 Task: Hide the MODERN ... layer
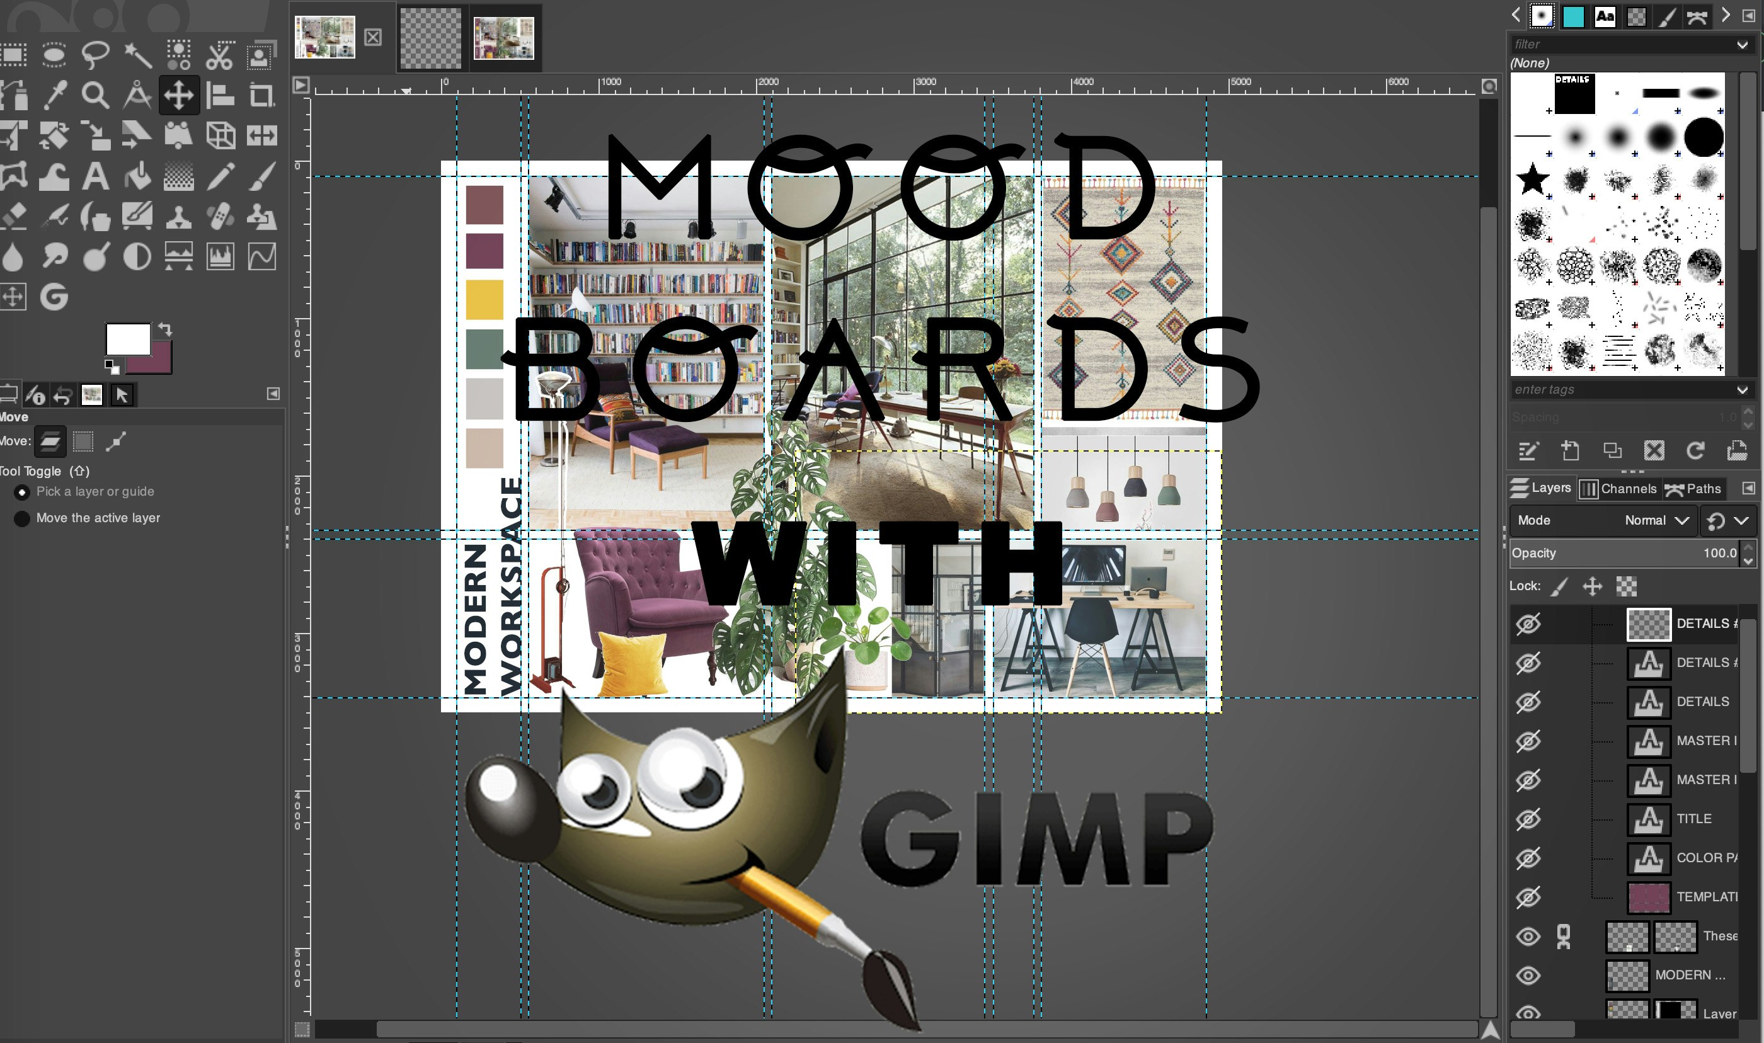[x=1528, y=975]
